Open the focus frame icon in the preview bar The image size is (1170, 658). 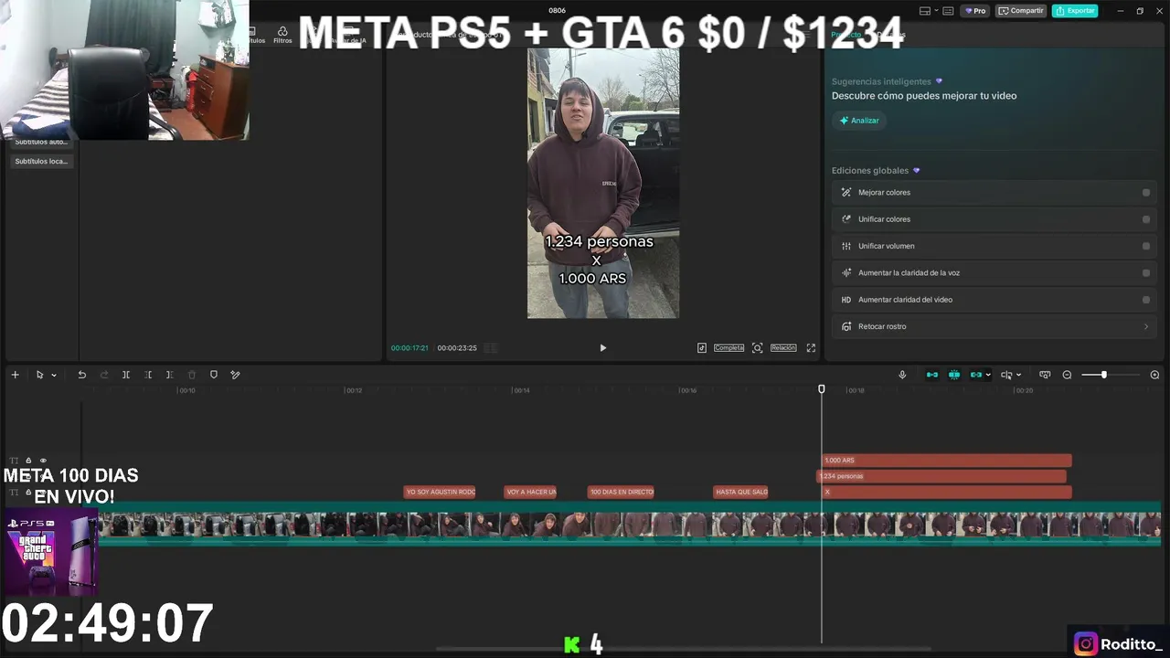(x=757, y=348)
